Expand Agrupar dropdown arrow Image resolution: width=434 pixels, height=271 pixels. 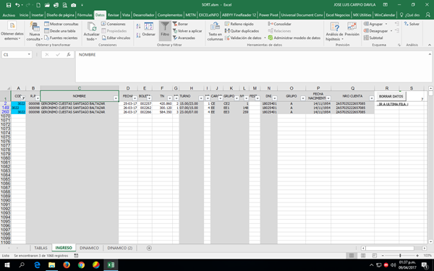pyautogui.click(x=386, y=24)
